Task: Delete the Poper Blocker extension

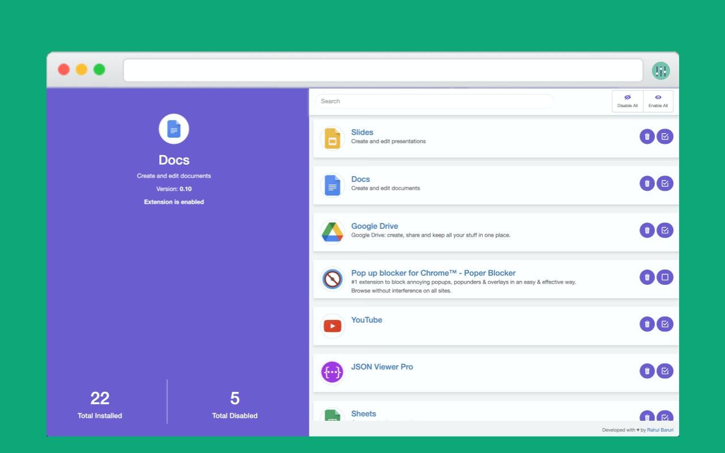Action: point(647,277)
